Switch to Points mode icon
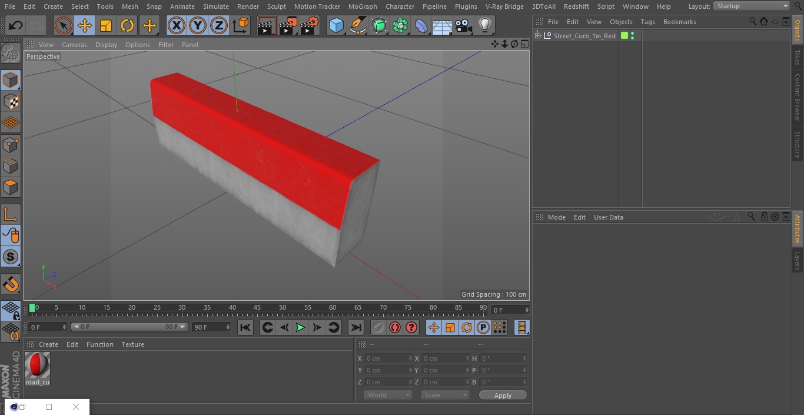Viewport: 804px width, 415px height. tap(11, 144)
